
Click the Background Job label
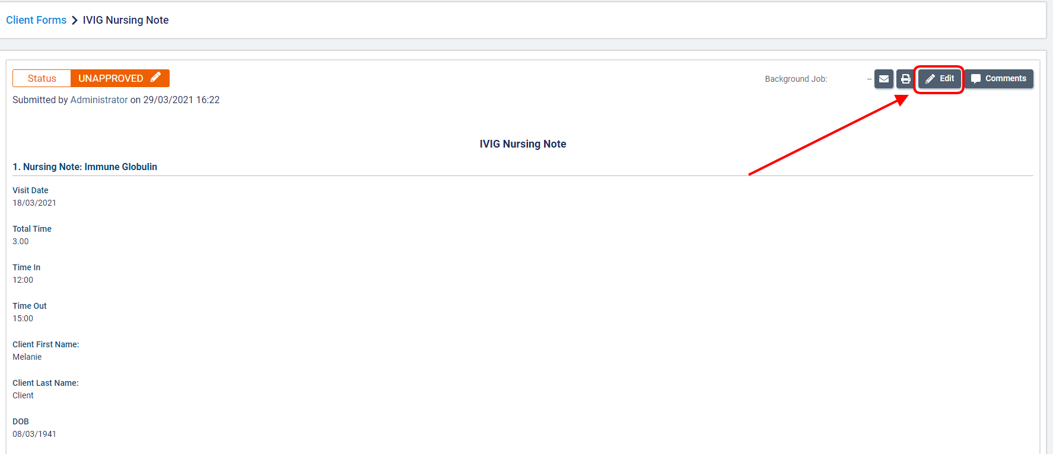(x=796, y=79)
